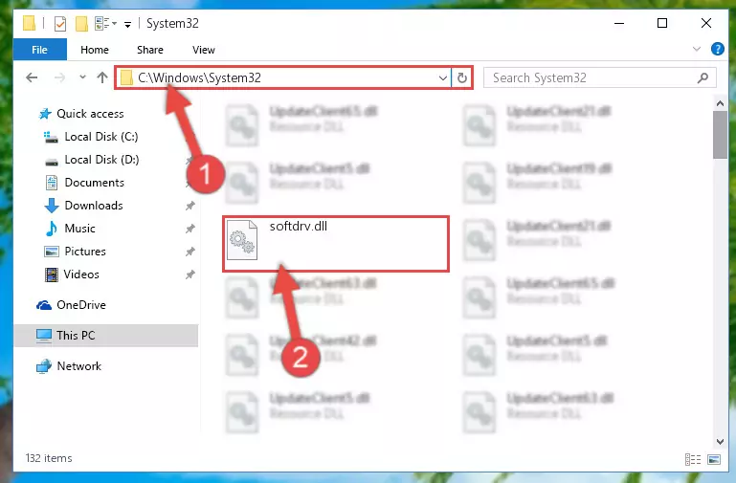Go back with the back arrow

(x=32, y=77)
